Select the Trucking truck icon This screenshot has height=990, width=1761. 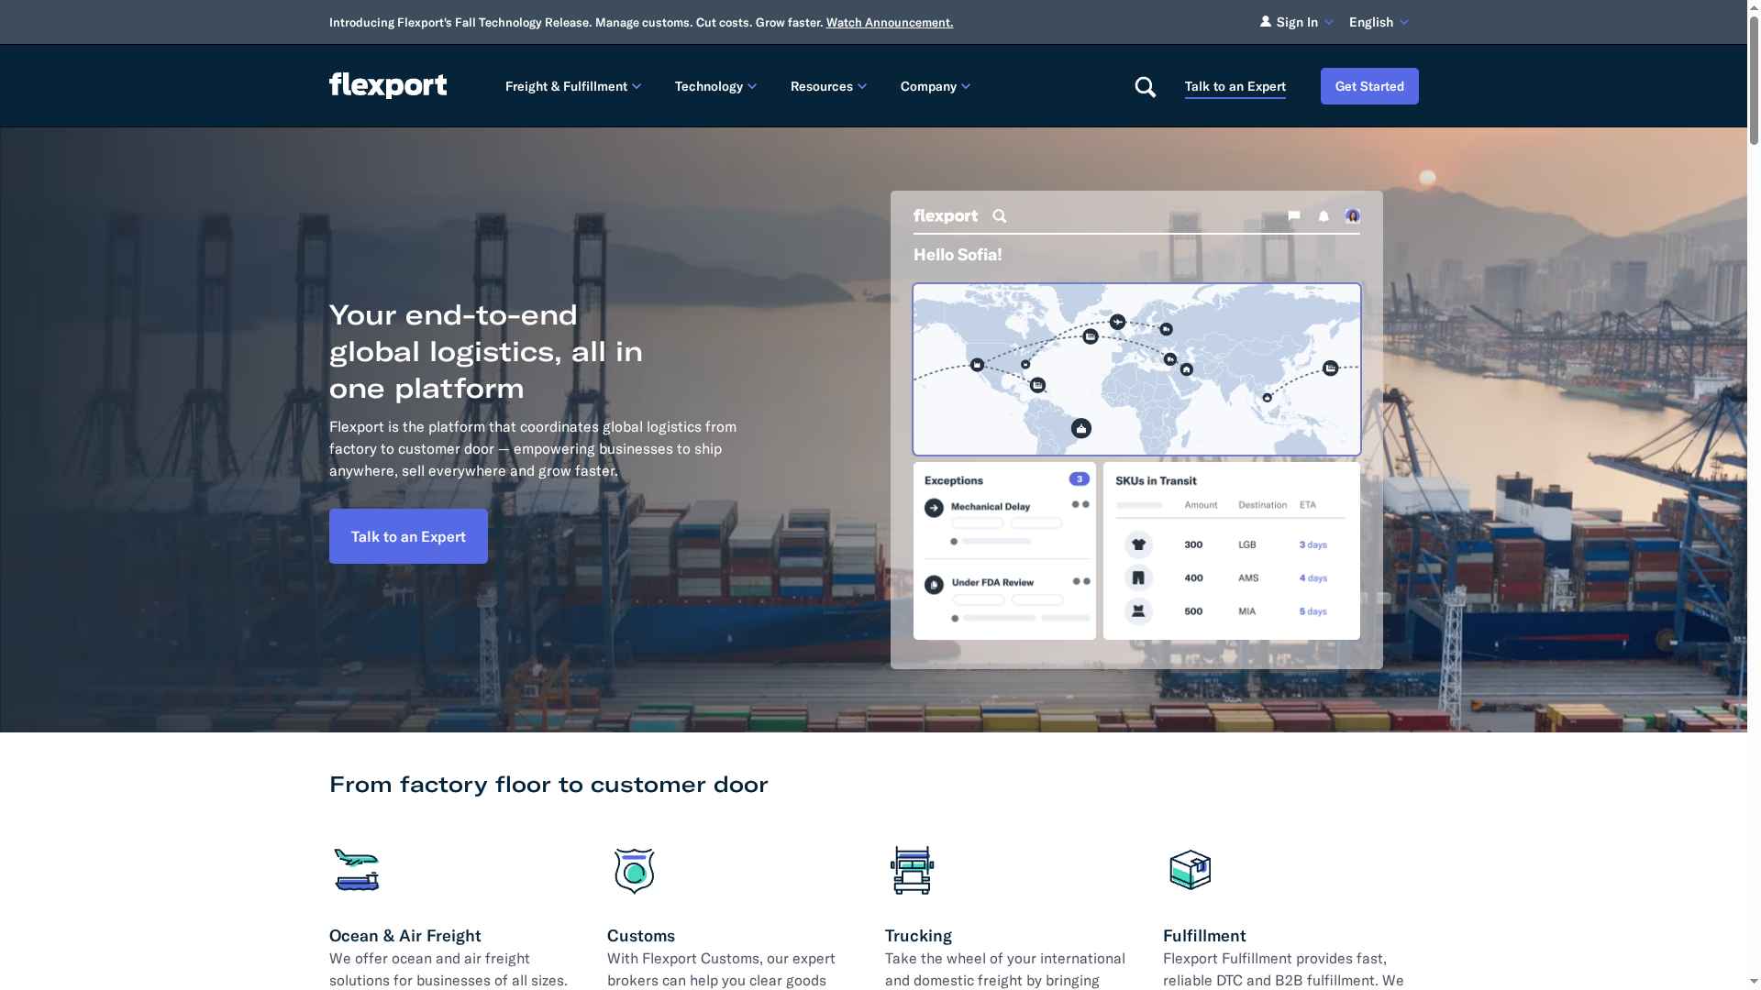pos(909,870)
